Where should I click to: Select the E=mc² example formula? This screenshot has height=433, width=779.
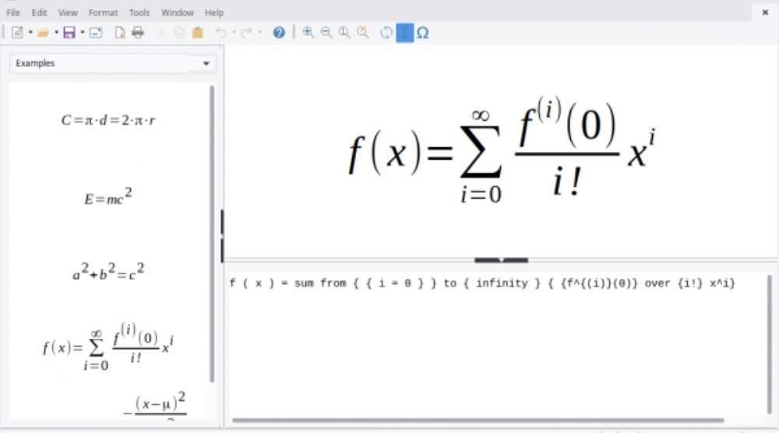click(x=108, y=196)
